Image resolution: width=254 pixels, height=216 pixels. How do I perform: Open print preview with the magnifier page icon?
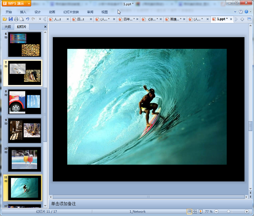(x=22, y=19)
